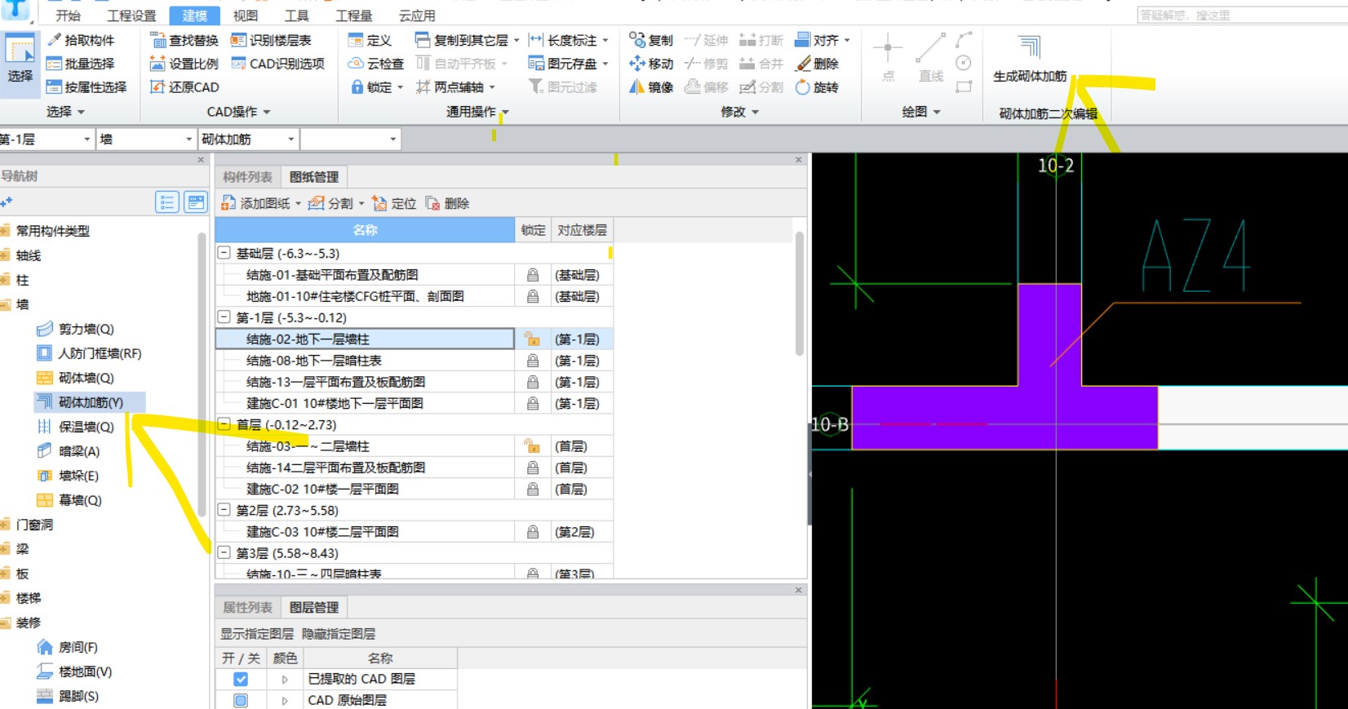Click 还原CAD restore tool
1348x709 pixels.
point(184,87)
